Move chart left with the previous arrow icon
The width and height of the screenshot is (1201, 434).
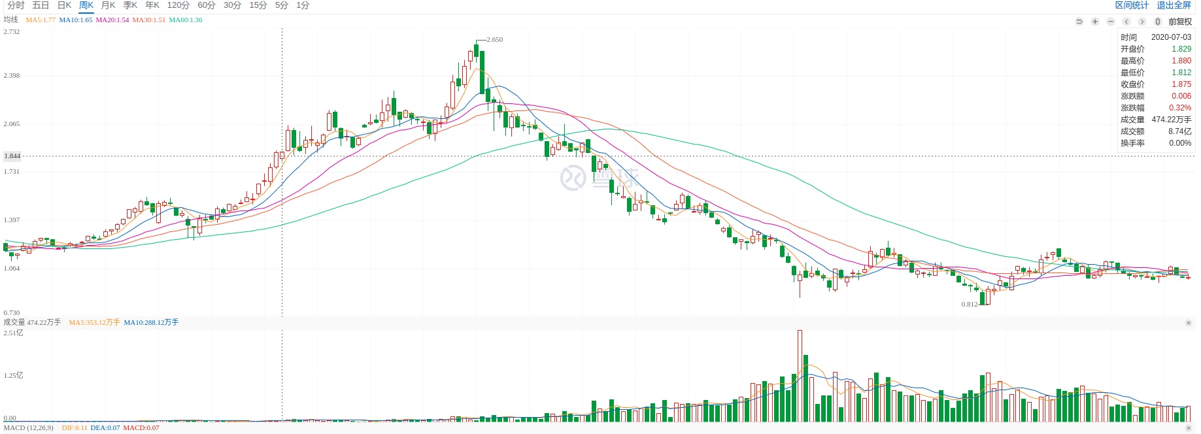[1126, 22]
